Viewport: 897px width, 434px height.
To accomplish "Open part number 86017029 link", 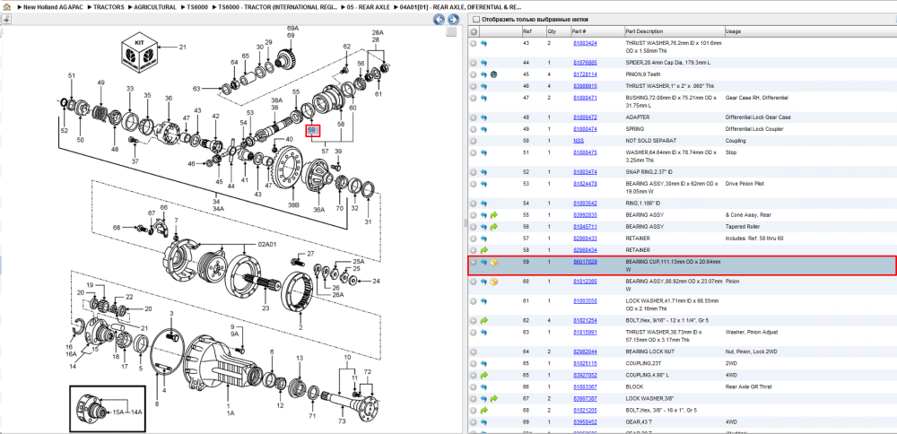I will [x=585, y=261].
